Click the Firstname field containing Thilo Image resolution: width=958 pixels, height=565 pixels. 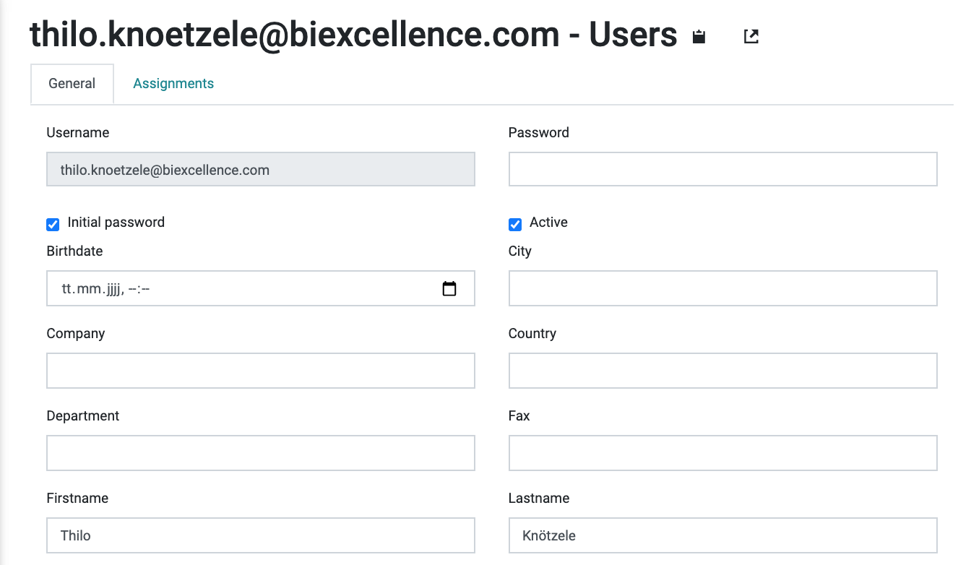point(261,535)
